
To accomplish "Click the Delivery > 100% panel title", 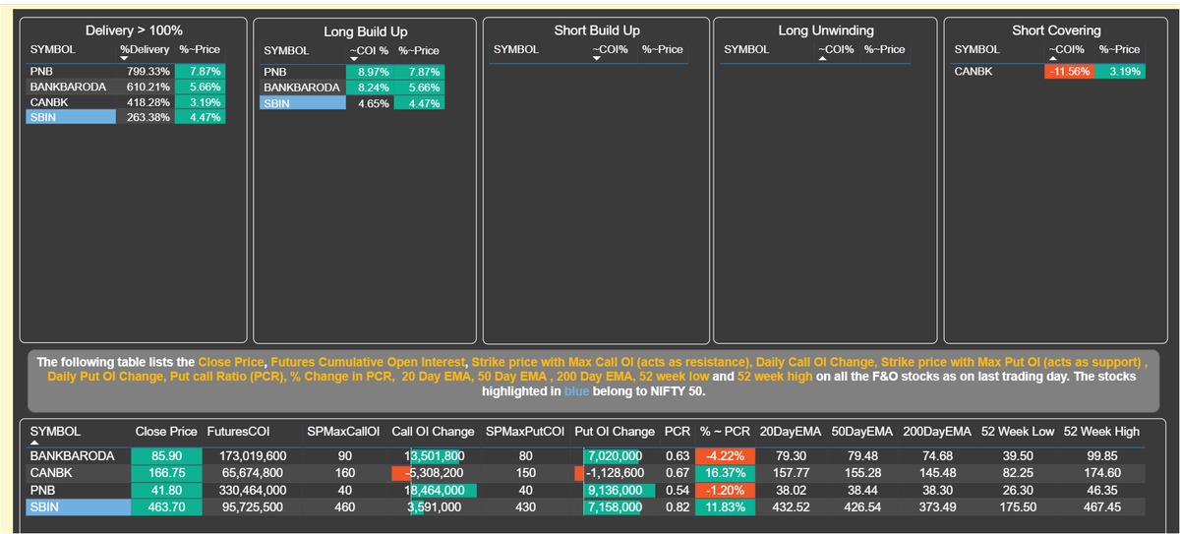I will [x=134, y=31].
